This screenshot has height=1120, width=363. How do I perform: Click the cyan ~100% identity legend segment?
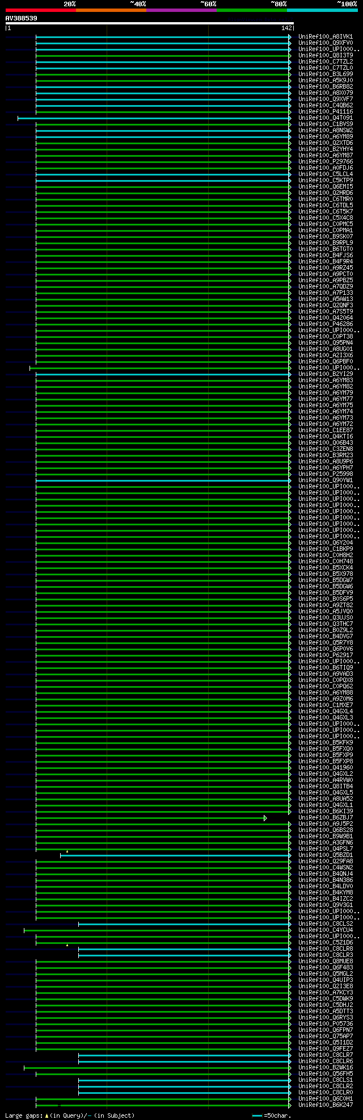322,10
